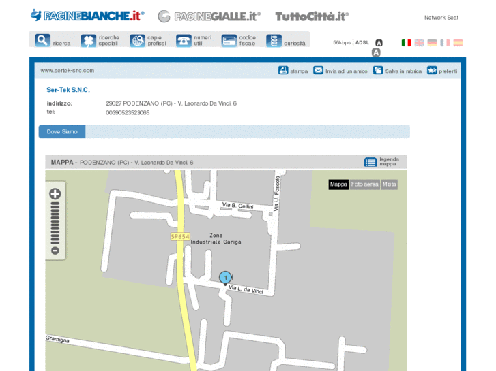Open ricerche speciali clover icon
Image resolution: width=496 pixels, height=371 pixels.
point(88,41)
